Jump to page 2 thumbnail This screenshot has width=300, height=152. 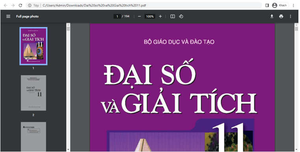(33, 93)
